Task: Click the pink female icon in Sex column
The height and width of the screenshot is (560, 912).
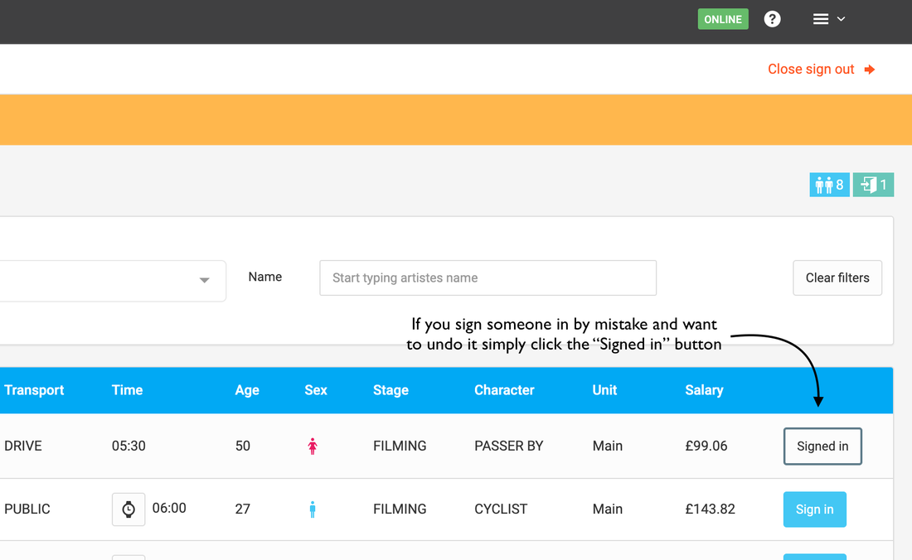Action: [x=313, y=447]
